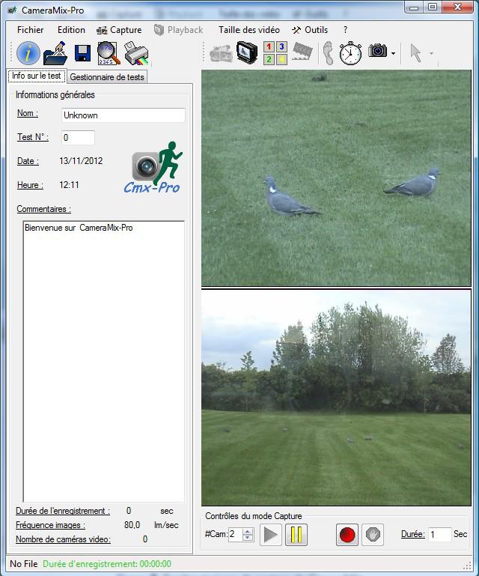Select camera layout number 1
Viewport: 479px width, 576px height.
(x=269, y=46)
